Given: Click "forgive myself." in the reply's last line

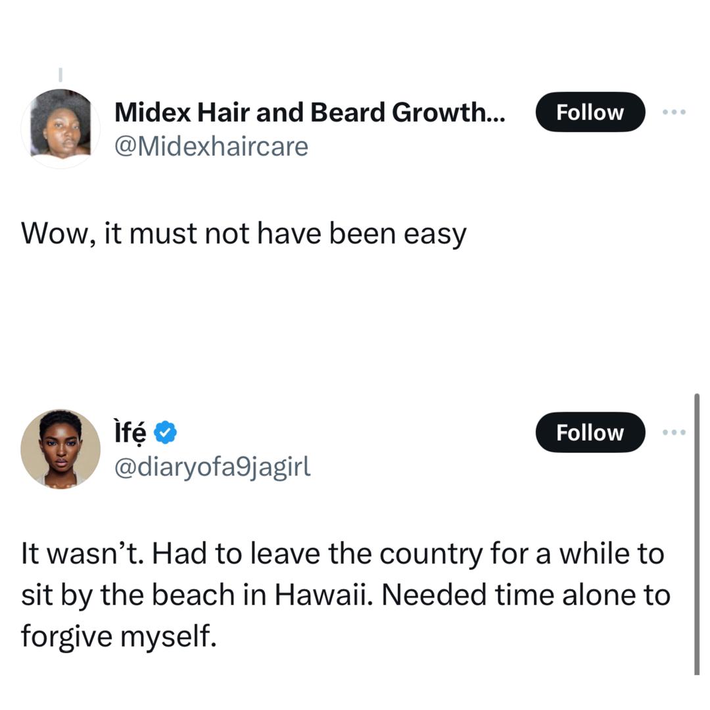Looking at the screenshot, I should coord(118,636).
